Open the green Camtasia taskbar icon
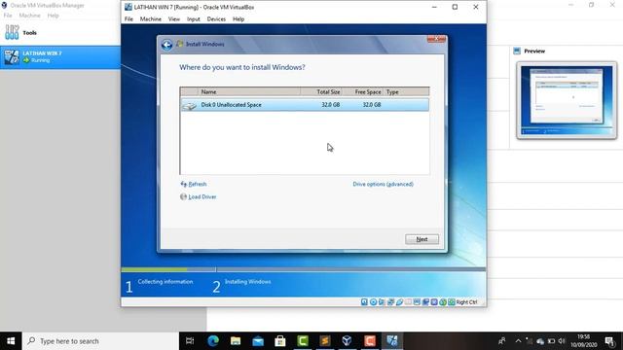The image size is (623, 350). pyautogui.click(x=303, y=341)
